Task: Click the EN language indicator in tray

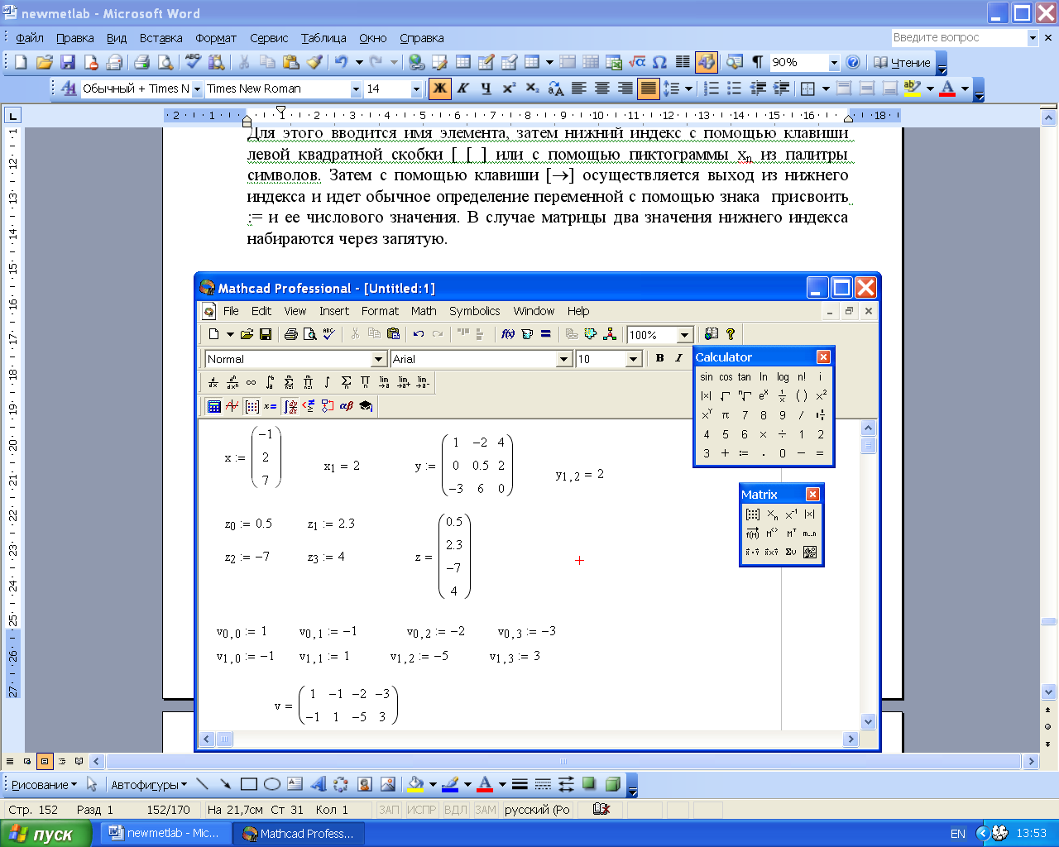Action: pos(958,834)
